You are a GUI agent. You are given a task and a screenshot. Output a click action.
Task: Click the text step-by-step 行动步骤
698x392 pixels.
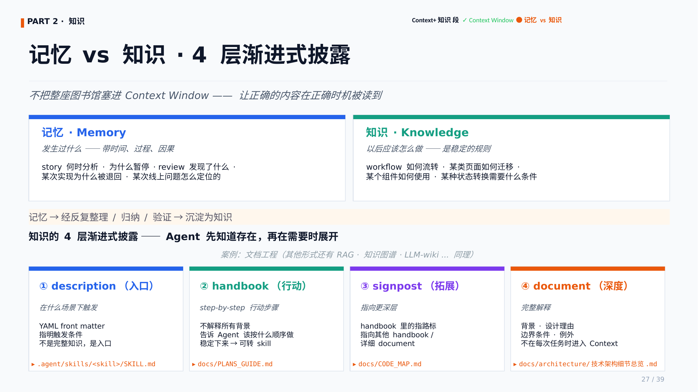point(239,308)
